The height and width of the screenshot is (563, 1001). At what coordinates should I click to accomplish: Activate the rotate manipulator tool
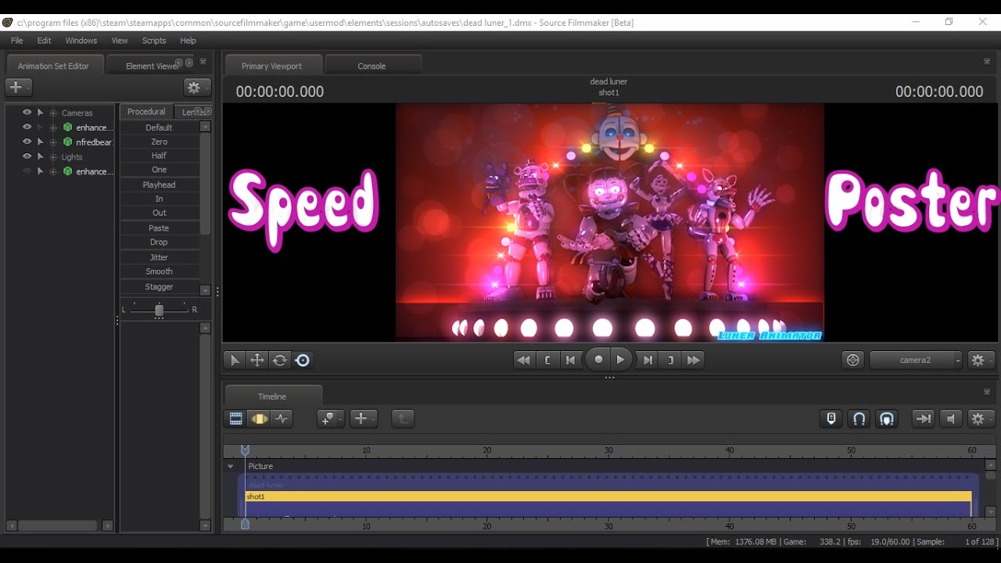coord(280,360)
